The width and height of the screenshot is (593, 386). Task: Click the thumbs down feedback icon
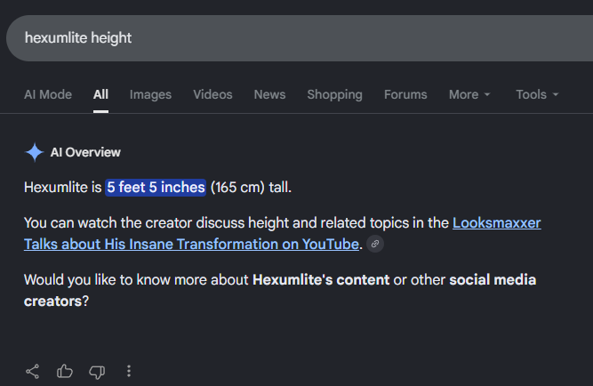point(97,372)
